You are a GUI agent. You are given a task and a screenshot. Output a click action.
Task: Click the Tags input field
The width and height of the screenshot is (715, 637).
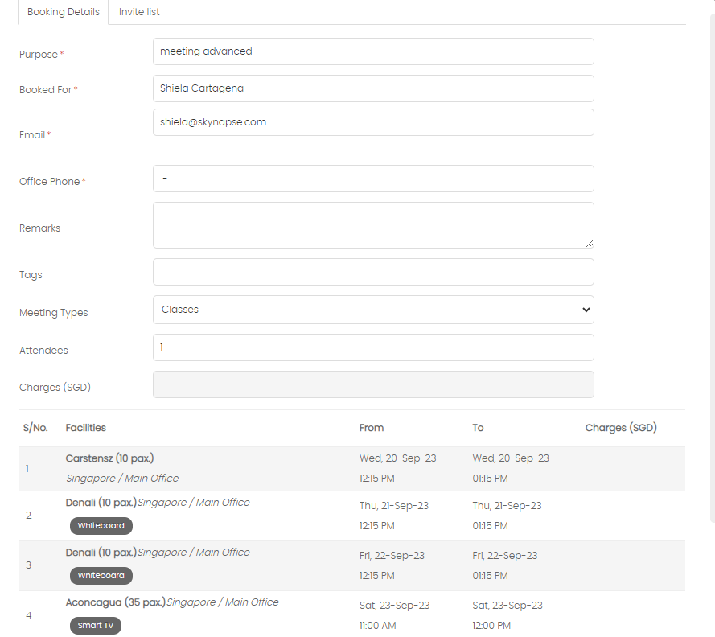click(373, 272)
